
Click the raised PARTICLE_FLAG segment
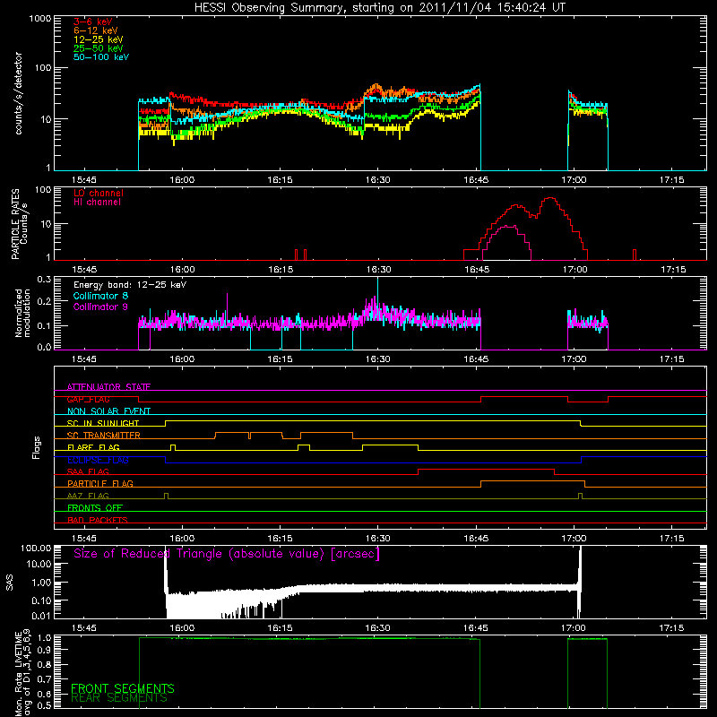coord(532,481)
